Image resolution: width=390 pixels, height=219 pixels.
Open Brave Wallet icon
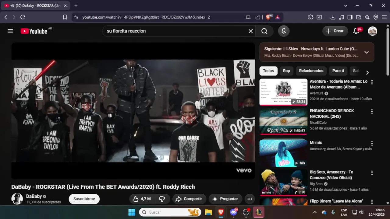(x=359, y=17)
